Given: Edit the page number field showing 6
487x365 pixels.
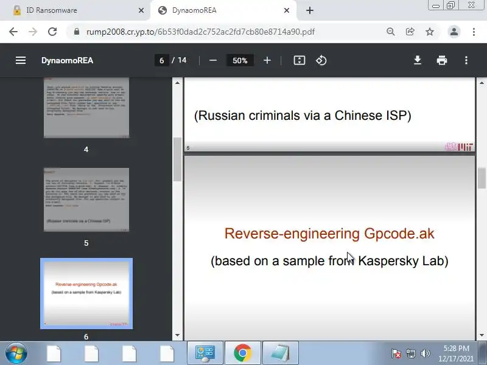Looking at the screenshot, I should (161, 60).
